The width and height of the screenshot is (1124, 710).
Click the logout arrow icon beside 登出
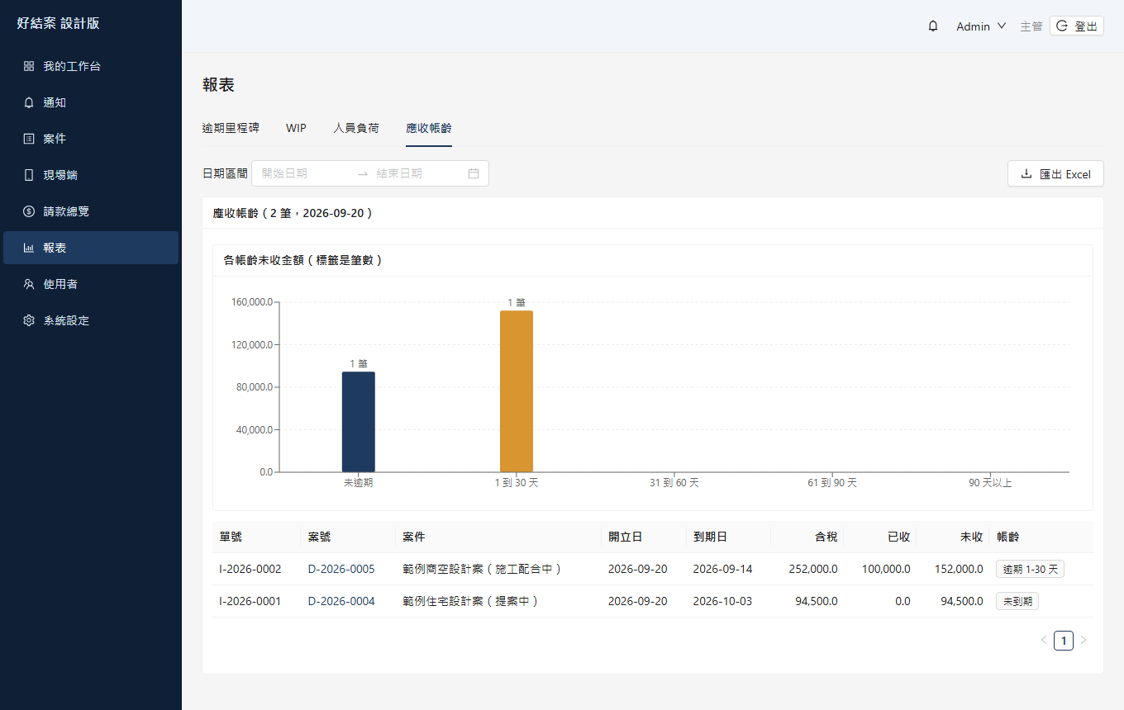coord(1063,26)
